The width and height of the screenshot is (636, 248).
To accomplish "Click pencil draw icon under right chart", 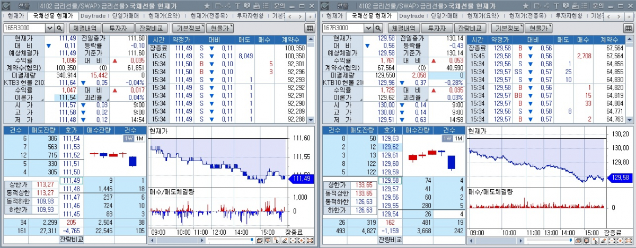I will pyautogui.click(x=603, y=240).
